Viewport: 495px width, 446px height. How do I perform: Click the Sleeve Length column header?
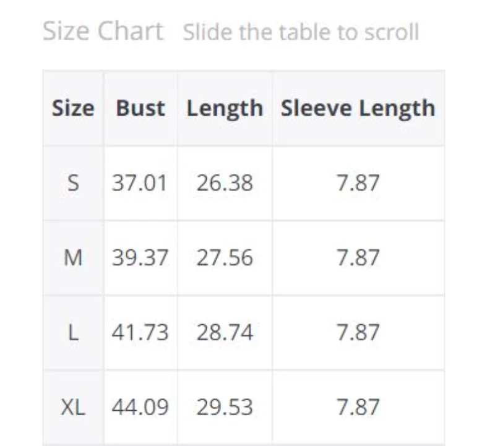[x=358, y=108]
